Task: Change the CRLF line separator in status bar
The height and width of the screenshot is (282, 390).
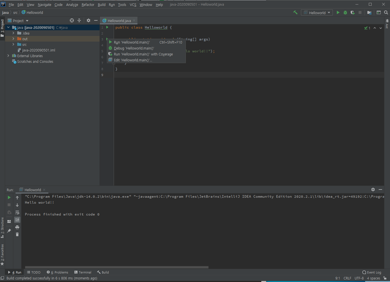Action: (x=347, y=278)
